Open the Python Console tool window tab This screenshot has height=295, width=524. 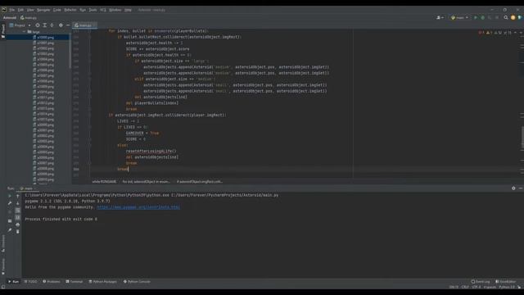pyautogui.click(x=137, y=282)
